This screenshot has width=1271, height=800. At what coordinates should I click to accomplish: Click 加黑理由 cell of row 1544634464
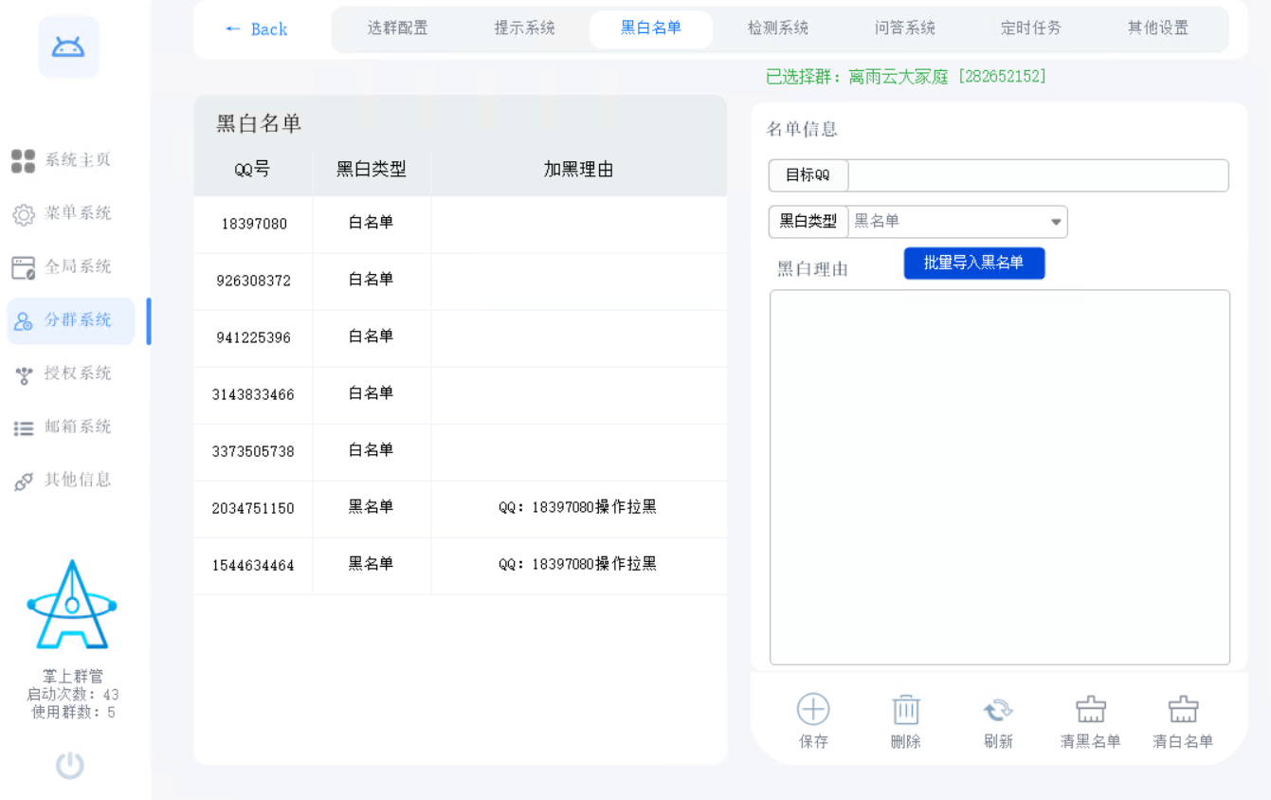pyautogui.click(x=578, y=564)
